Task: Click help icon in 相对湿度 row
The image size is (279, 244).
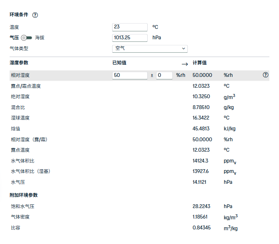Action: tap(265, 75)
